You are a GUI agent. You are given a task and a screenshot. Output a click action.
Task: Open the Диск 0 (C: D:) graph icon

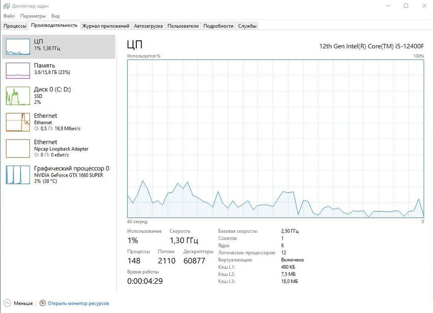(x=17, y=96)
